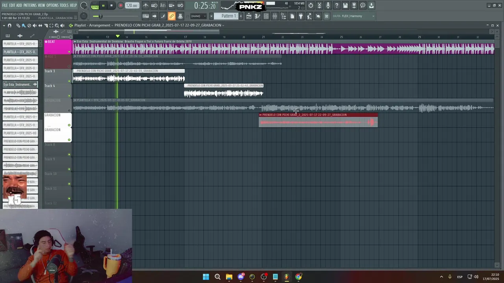The height and width of the screenshot is (283, 504).
Task: Toggle the countdown before recording
Action: pyautogui.click(x=163, y=6)
